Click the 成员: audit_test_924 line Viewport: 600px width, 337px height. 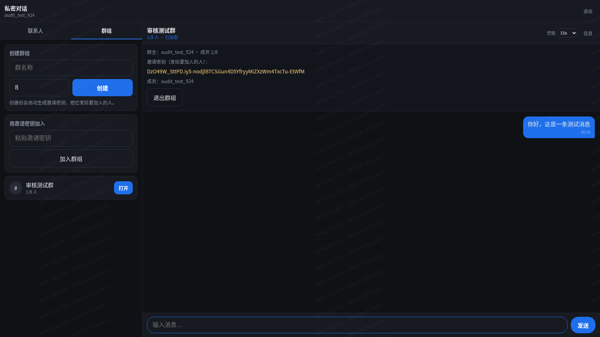tap(170, 81)
